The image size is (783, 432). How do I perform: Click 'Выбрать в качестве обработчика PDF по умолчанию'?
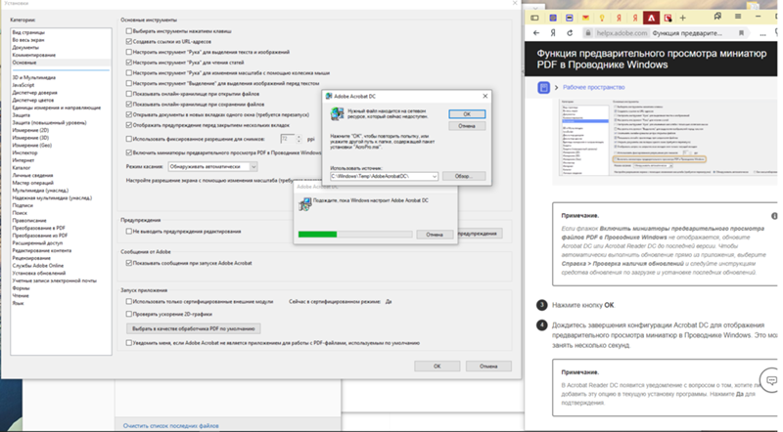193,328
